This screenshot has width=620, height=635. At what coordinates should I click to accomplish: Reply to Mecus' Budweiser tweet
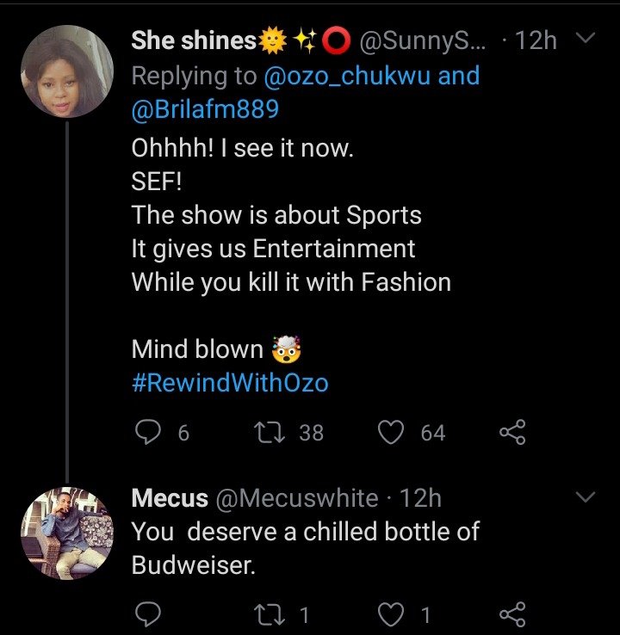(x=150, y=613)
